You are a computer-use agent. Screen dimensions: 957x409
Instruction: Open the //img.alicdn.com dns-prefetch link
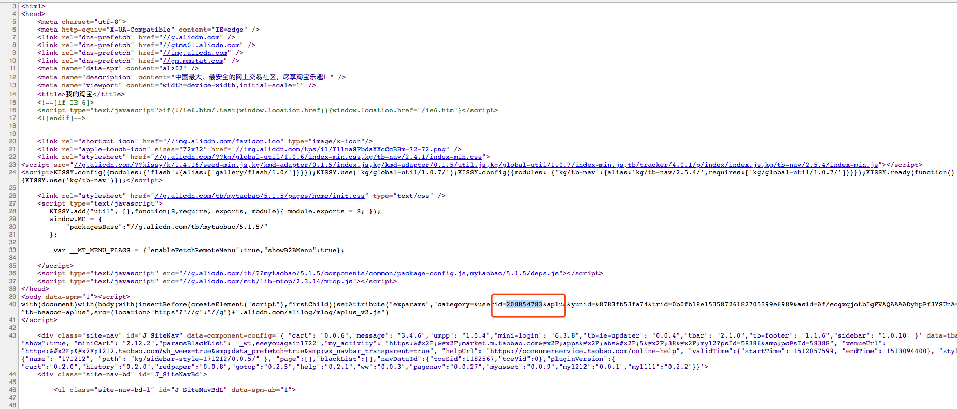(195, 53)
